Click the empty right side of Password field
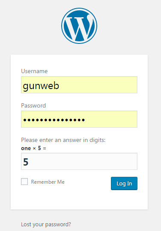Screen dimensions: 161x231 point(111,119)
